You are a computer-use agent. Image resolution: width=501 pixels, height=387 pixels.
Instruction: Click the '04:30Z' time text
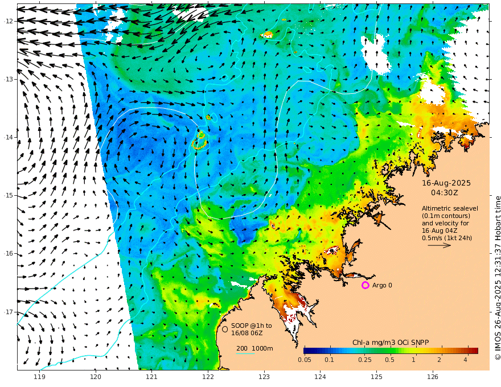(x=445, y=193)
